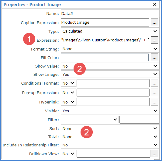The width and height of the screenshot is (162, 161).
Task: Open the Hyperlink No dropdown
Action: point(68,102)
